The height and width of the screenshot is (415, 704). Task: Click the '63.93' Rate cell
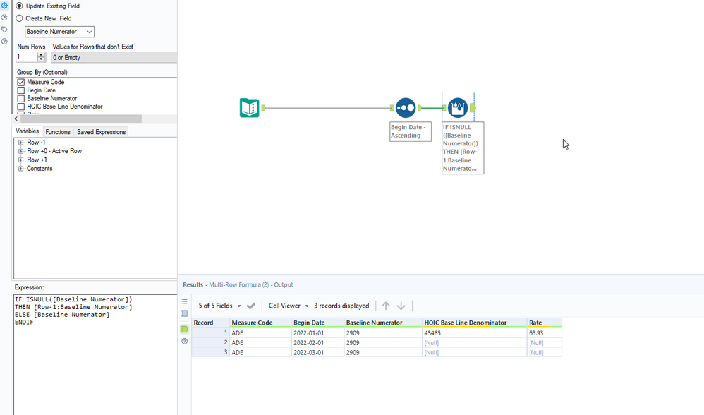tap(544, 333)
